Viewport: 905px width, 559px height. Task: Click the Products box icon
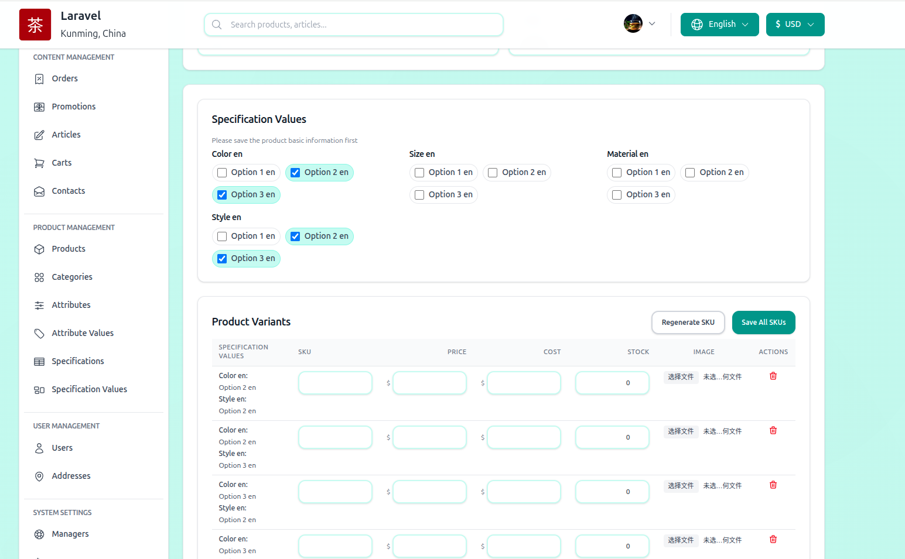click(39, 249)
